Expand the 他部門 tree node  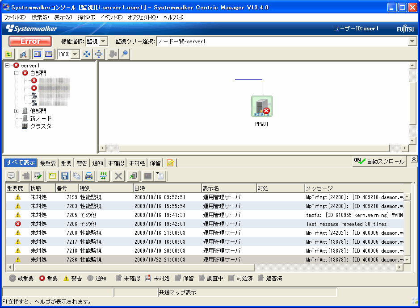[17, 111]
